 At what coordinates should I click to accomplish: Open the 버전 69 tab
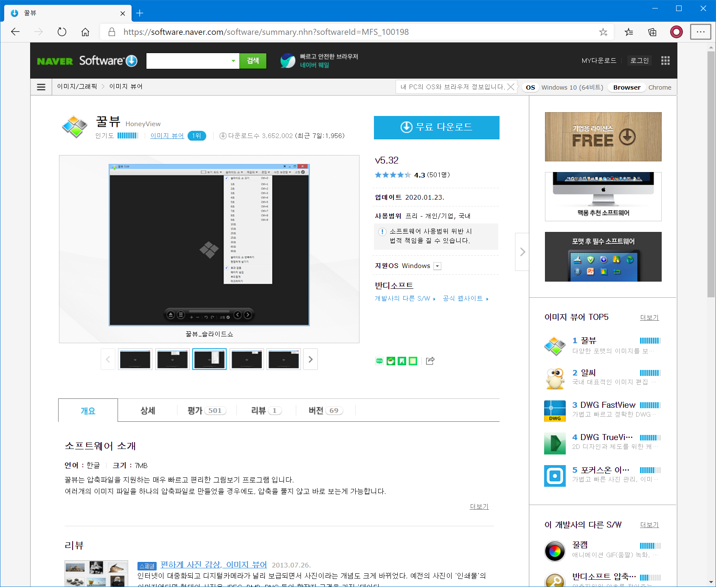[326, 411]
